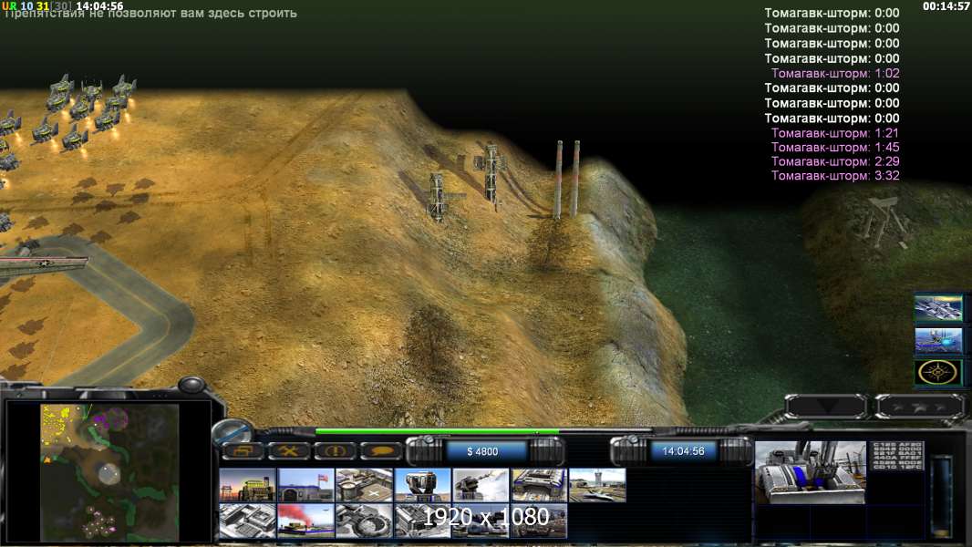The height and width of the screenshot is (547, 972).
Task: Click the Томагавк-шторм: 3:32 timer
Action: click(x=835, y=175)
